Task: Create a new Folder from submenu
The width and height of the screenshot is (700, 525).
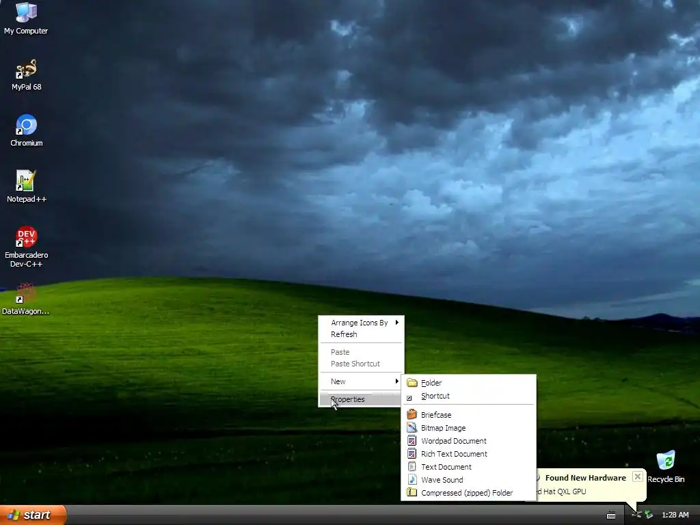Action: point(468,383)
